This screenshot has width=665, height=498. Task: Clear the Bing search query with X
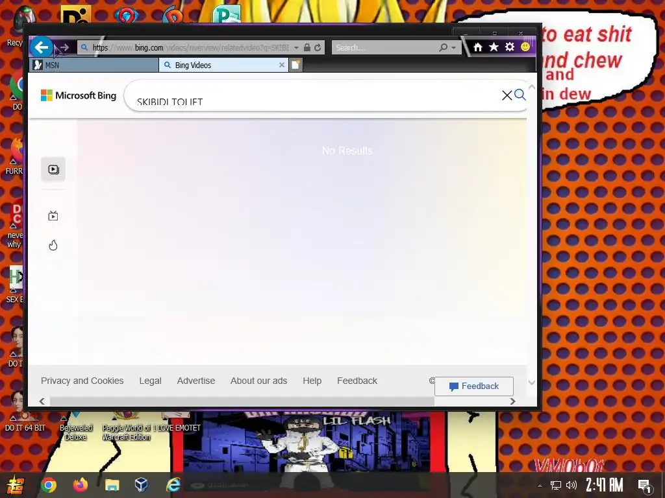[x=507, y=95]
